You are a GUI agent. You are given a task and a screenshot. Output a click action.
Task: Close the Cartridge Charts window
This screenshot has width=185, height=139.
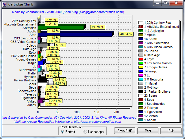pyautogui.click(x=176, y=3)
